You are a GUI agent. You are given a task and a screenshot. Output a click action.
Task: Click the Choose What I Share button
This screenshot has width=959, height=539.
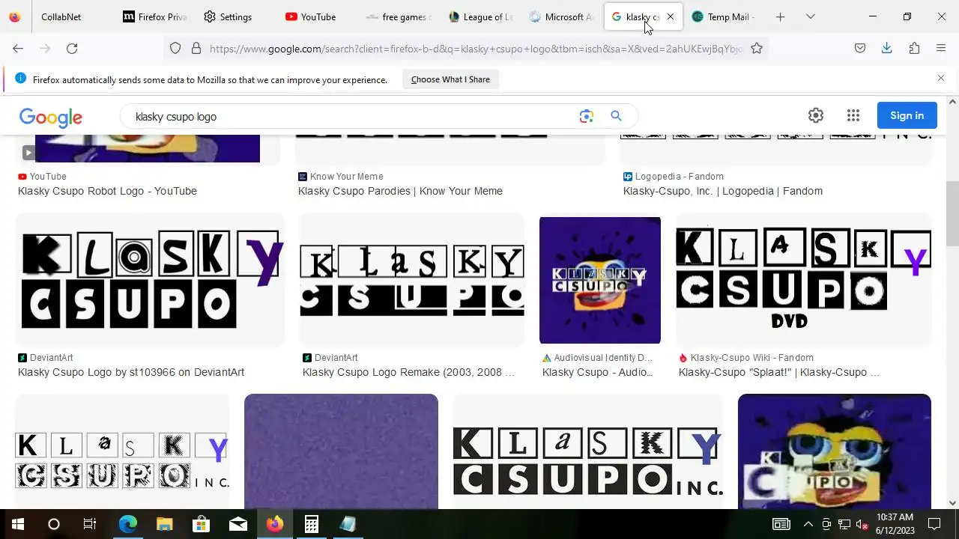450,79
